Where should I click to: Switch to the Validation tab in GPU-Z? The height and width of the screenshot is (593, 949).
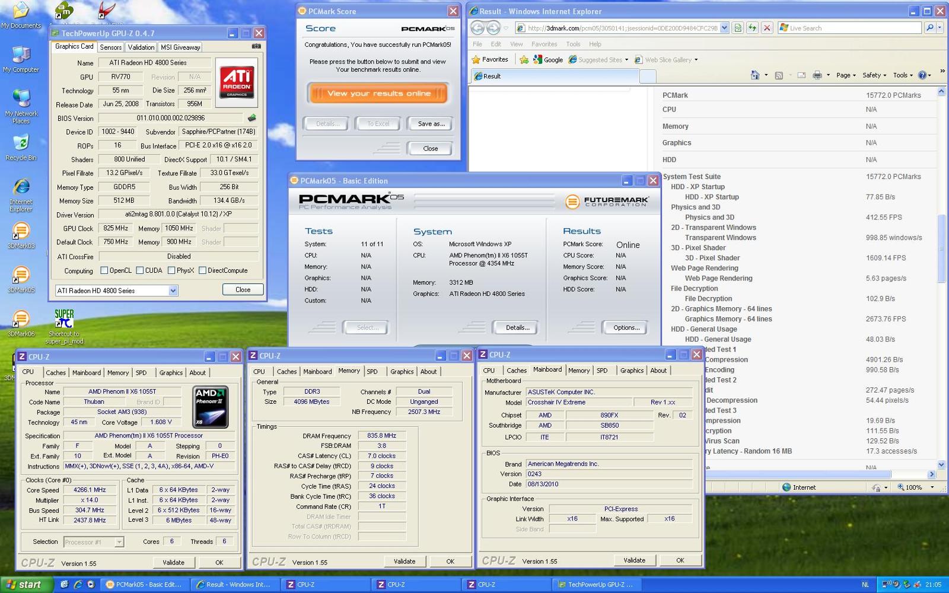[141, 47]
